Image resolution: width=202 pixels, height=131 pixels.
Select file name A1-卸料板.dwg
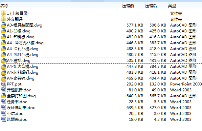pos(21,37)
